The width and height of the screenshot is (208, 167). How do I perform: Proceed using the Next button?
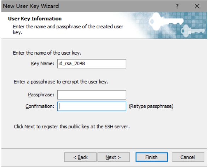click(x=114, y=157)
